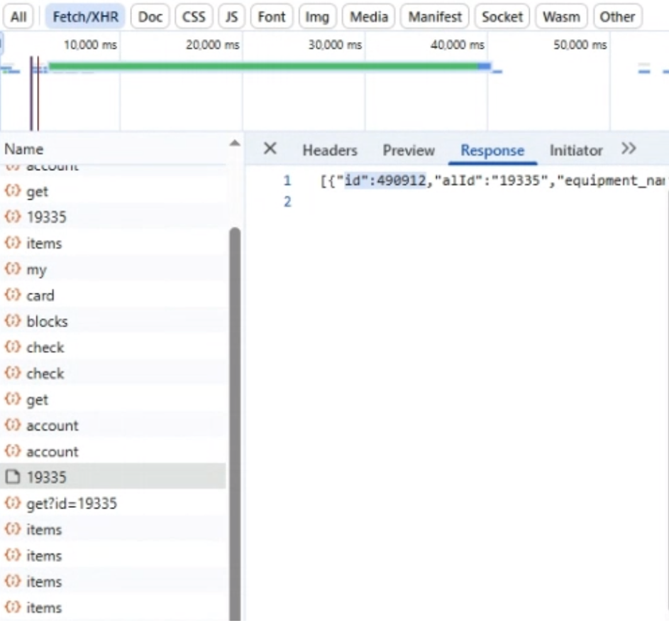The height and width of the screenshot is (623, 669).
Task: Select the Initiator tab
Action: coord(575,151)
